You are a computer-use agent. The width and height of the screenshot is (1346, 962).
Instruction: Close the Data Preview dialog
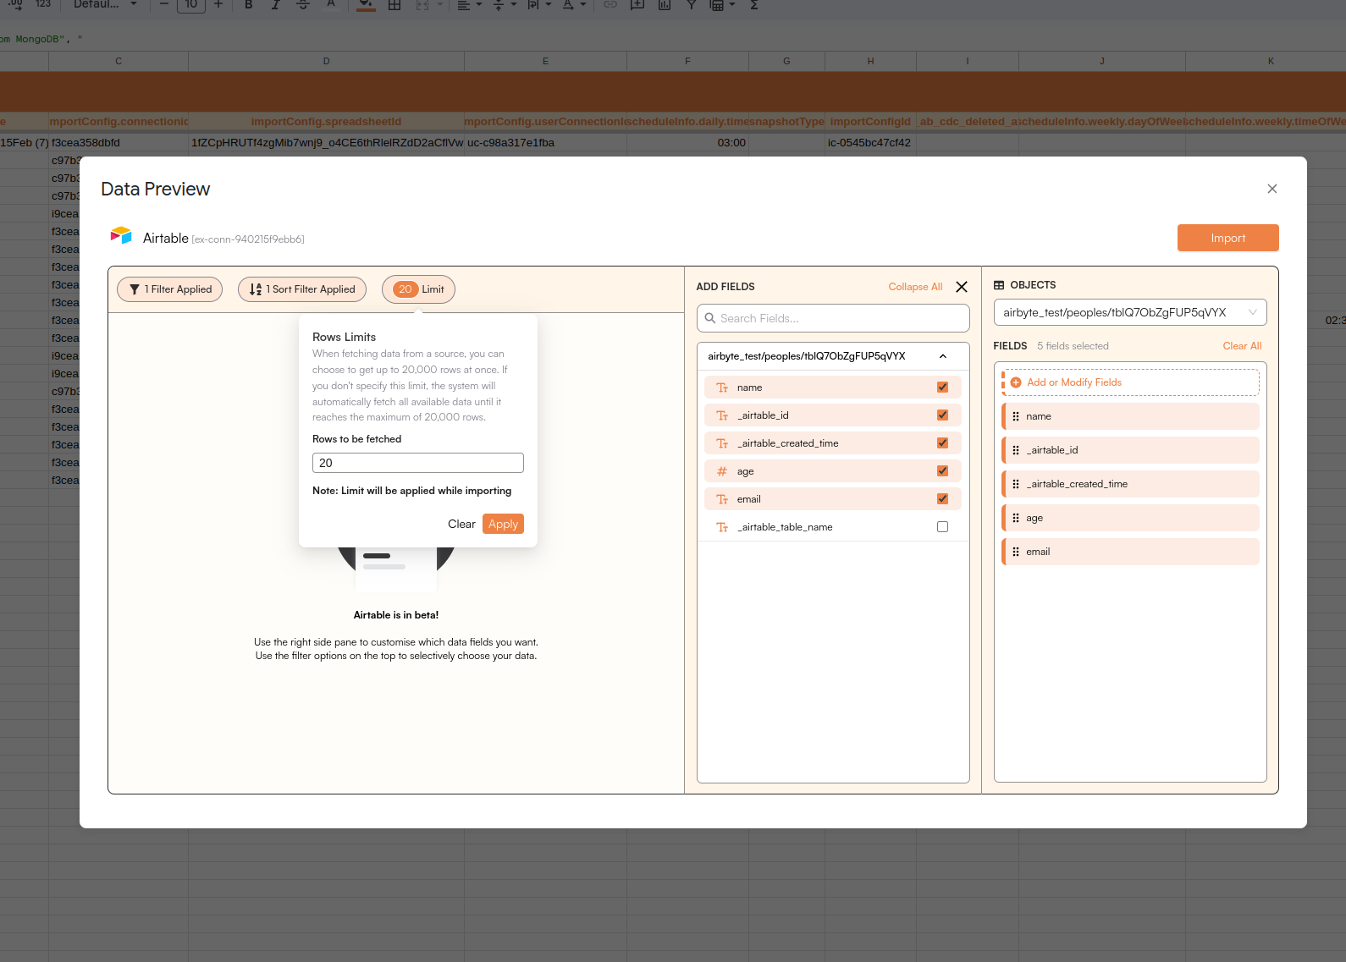tap(1272, 189)
